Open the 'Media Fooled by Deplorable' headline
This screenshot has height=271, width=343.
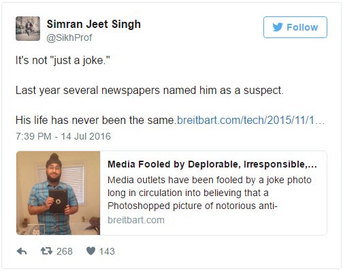(x=212, y=164)
